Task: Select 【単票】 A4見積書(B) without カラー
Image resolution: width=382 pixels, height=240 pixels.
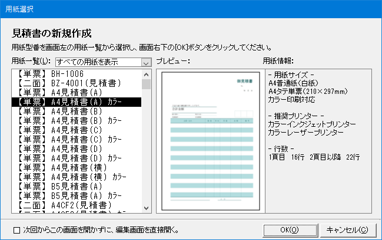Action: [77, 111]
